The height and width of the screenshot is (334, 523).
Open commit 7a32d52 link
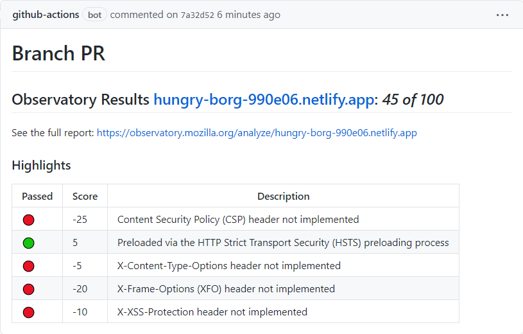tap(198, 15)
